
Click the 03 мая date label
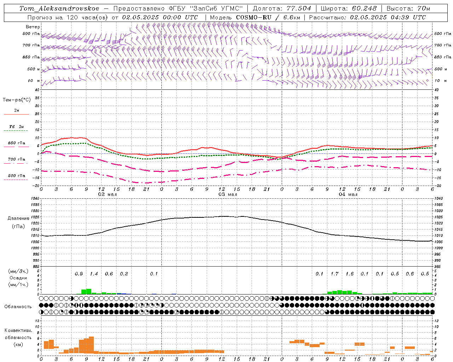228,194
